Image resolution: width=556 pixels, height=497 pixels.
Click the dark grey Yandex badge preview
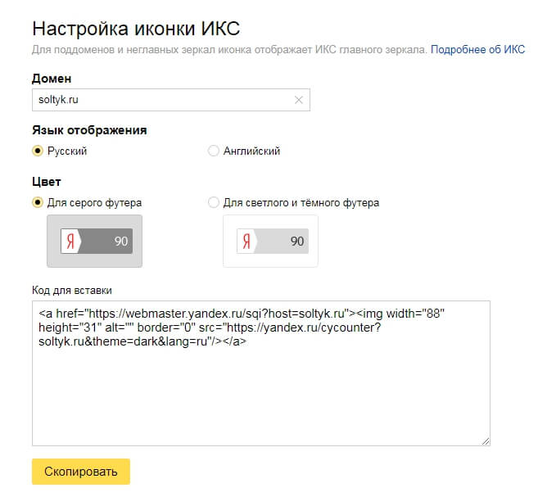pyautogui.click(x=95, y=241)
